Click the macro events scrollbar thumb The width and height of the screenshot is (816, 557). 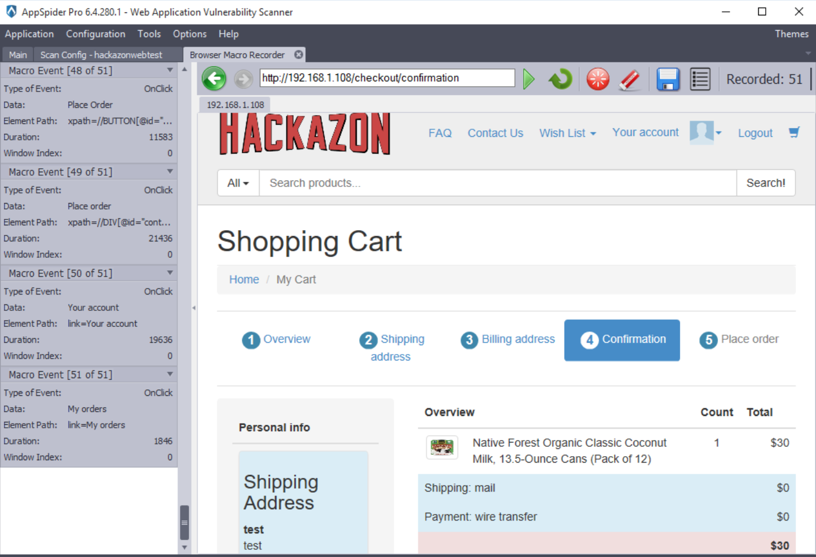[184, 522]
